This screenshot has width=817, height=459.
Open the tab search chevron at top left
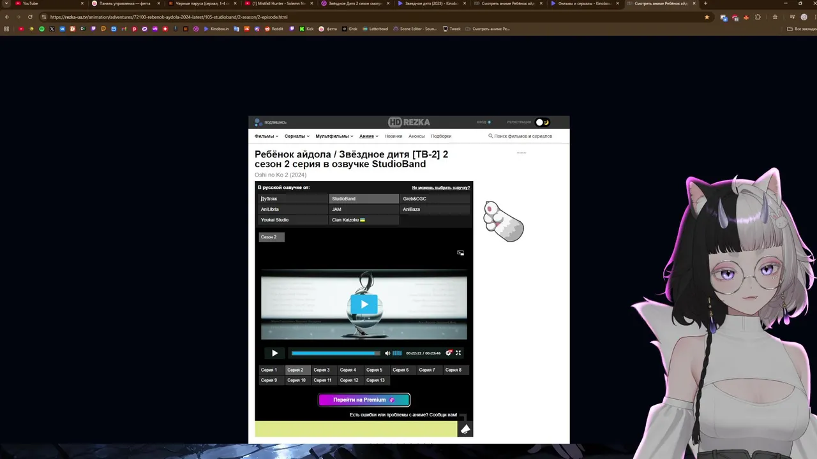click(6, 3)
